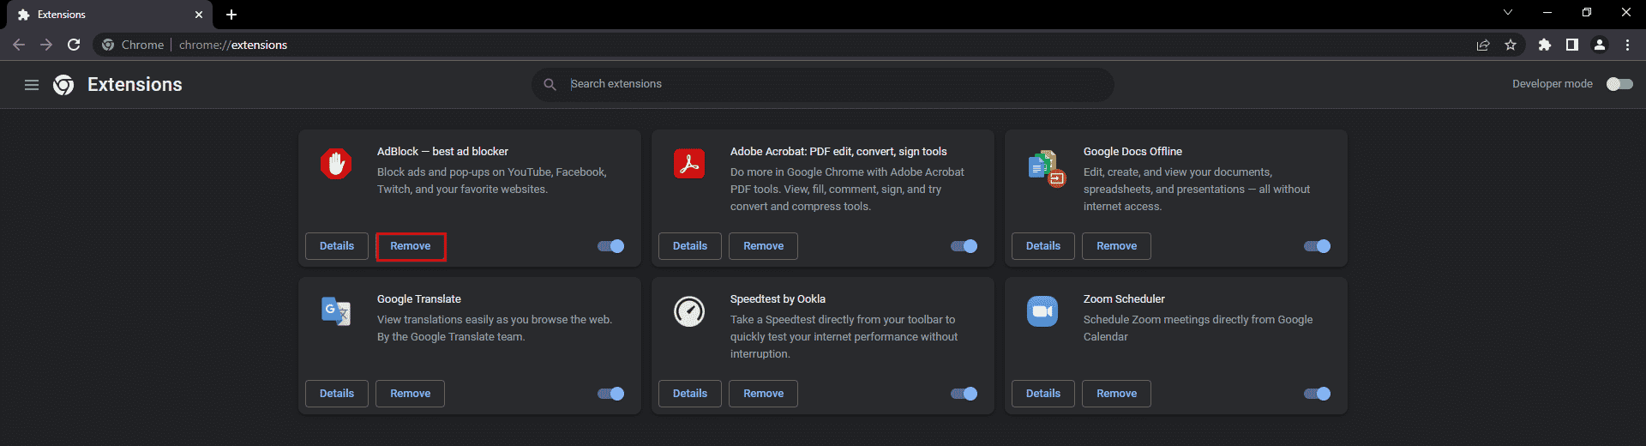The image size is (1646, 446).
Task: Click the Speedtest by Ookla gauge icon
Action: (x=689, y=311)
